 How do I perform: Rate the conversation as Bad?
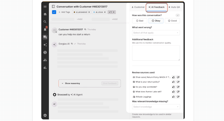[139, 21]
